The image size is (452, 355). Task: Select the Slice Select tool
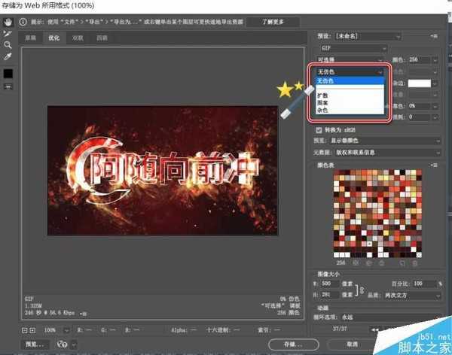click(9, 33)
